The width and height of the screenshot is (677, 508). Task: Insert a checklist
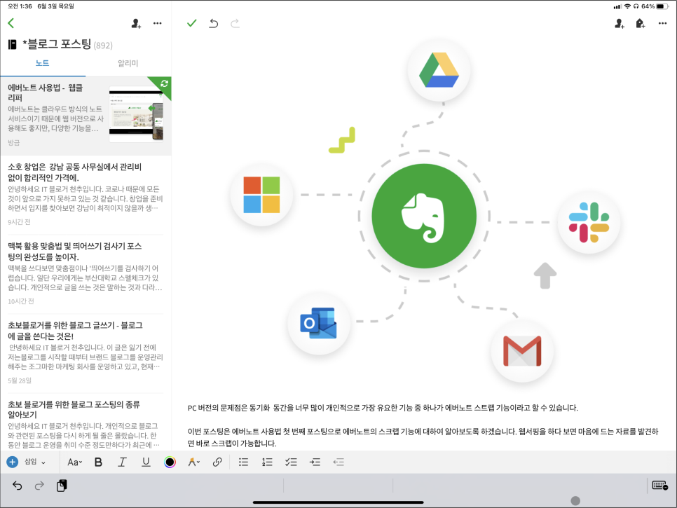[x=291, y=462]
